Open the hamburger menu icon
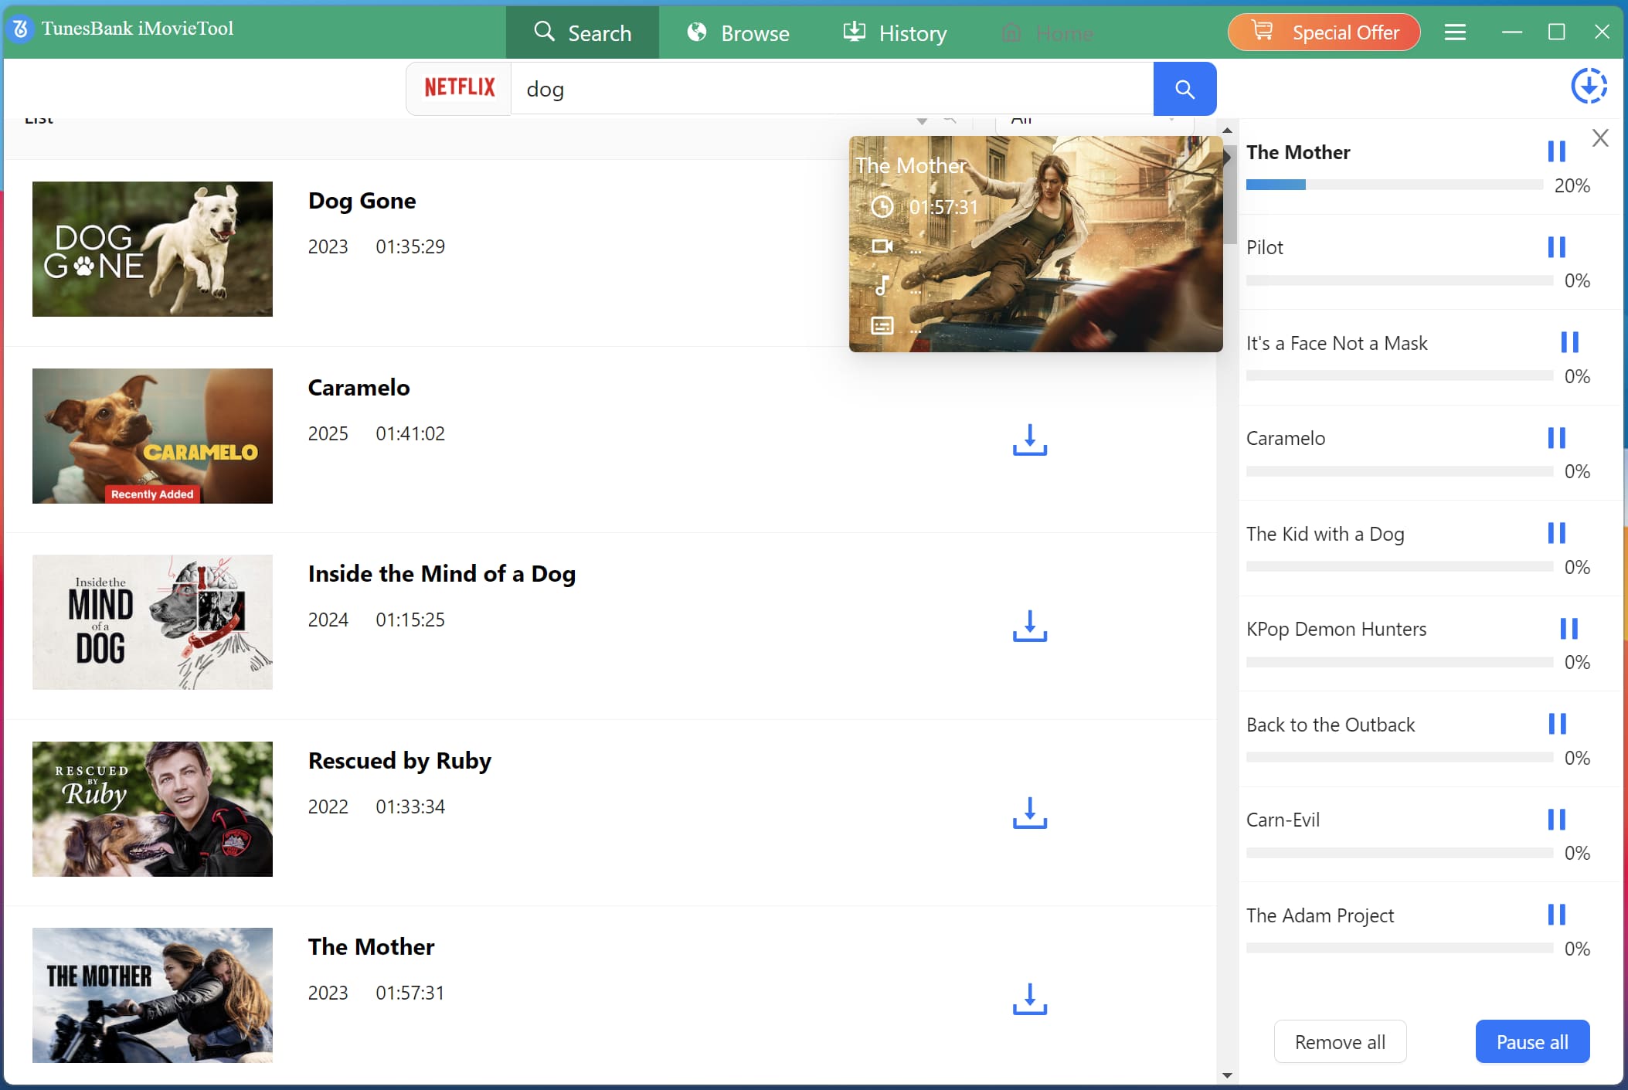The height and width of the screenshot is (1090, 1628). pyautogui.click(x=1456, y=32)
